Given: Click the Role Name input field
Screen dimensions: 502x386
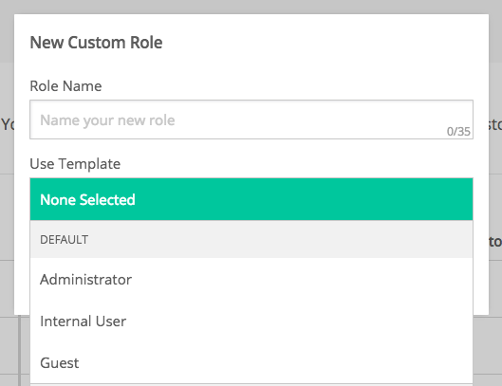Looking at the screenshot, I should [251, 119].
